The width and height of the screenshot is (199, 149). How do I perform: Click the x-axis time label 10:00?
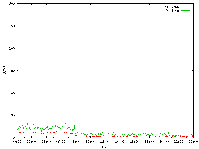click(90, 142)
